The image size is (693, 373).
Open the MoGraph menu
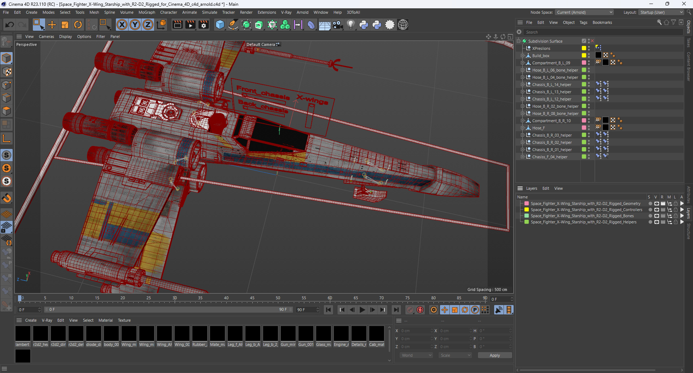click(147, 12)
